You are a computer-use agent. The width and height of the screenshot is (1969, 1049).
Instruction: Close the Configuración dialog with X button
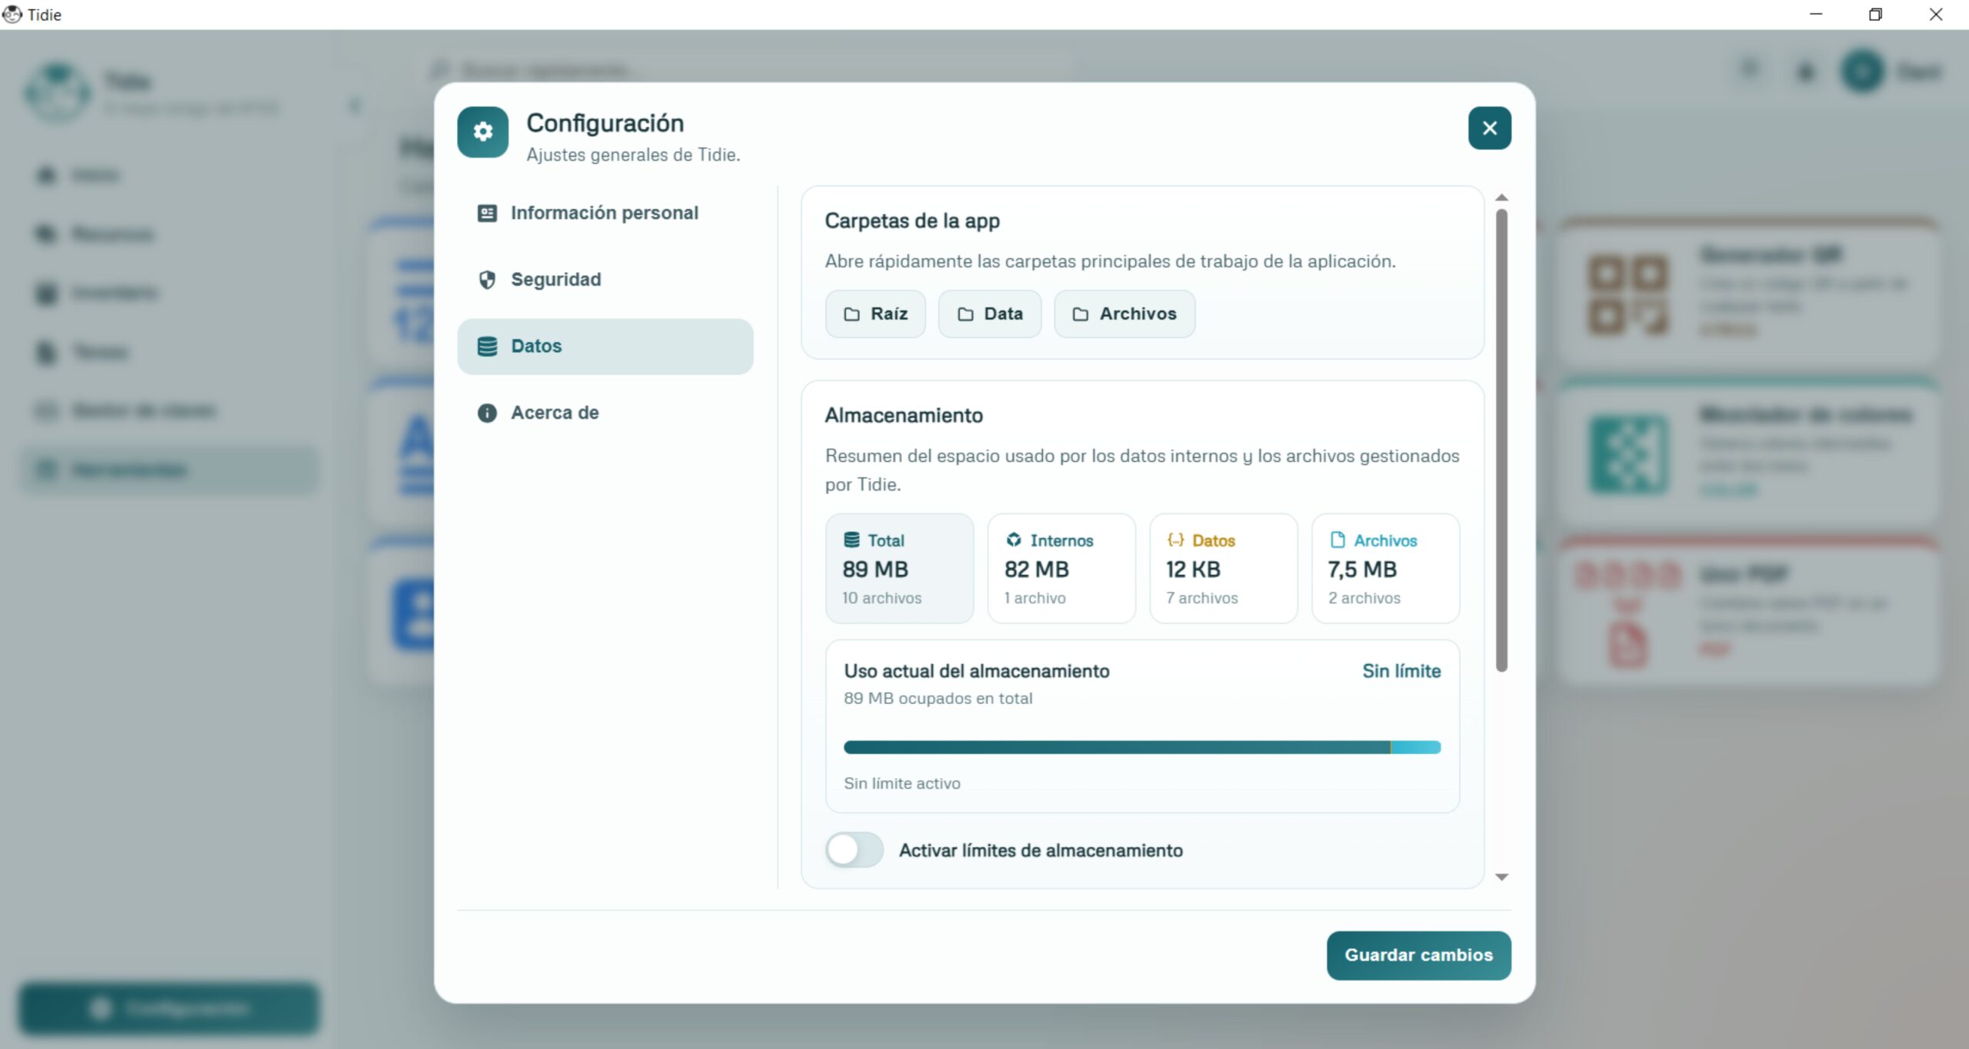1489,128
